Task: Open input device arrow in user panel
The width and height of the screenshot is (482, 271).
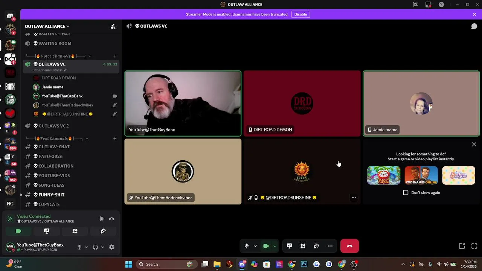Action: tap(86, 247)
